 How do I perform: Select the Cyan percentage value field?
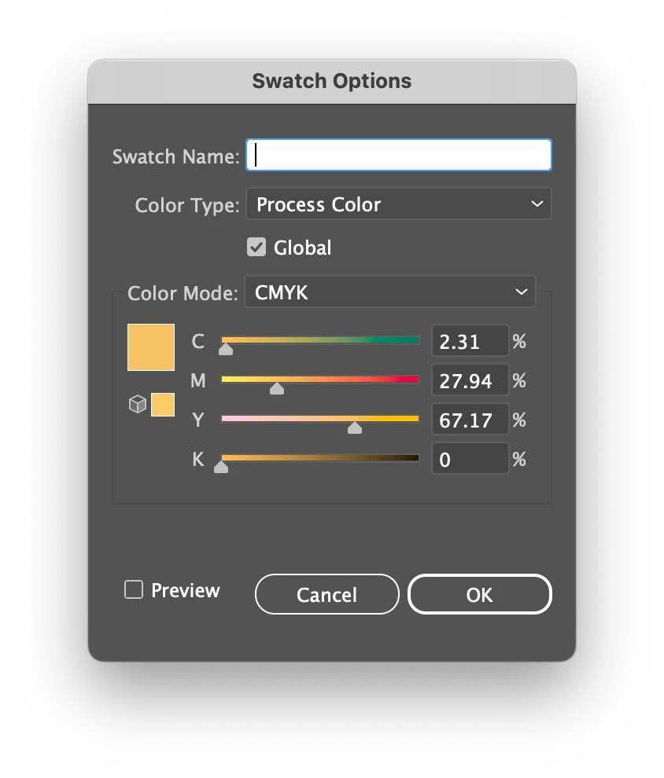[x=470, y=342]
